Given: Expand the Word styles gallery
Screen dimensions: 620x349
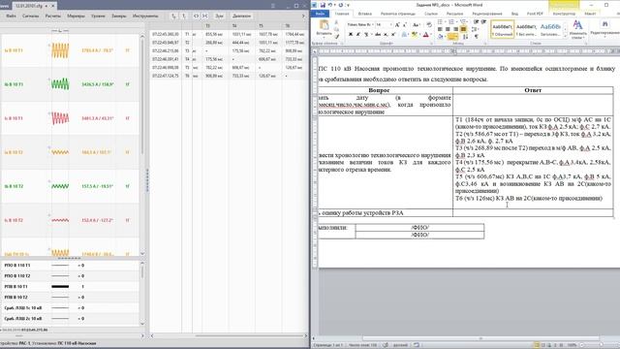Looking at the screenshot, I should 565,36.
